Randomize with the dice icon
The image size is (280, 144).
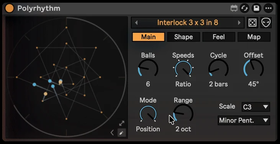pos(252,23)
